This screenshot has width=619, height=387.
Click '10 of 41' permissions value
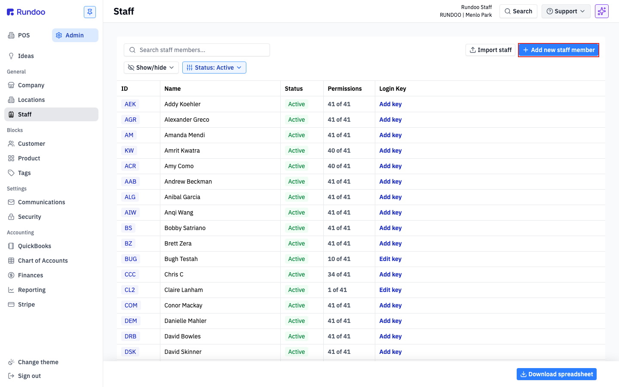coord(339,259)
